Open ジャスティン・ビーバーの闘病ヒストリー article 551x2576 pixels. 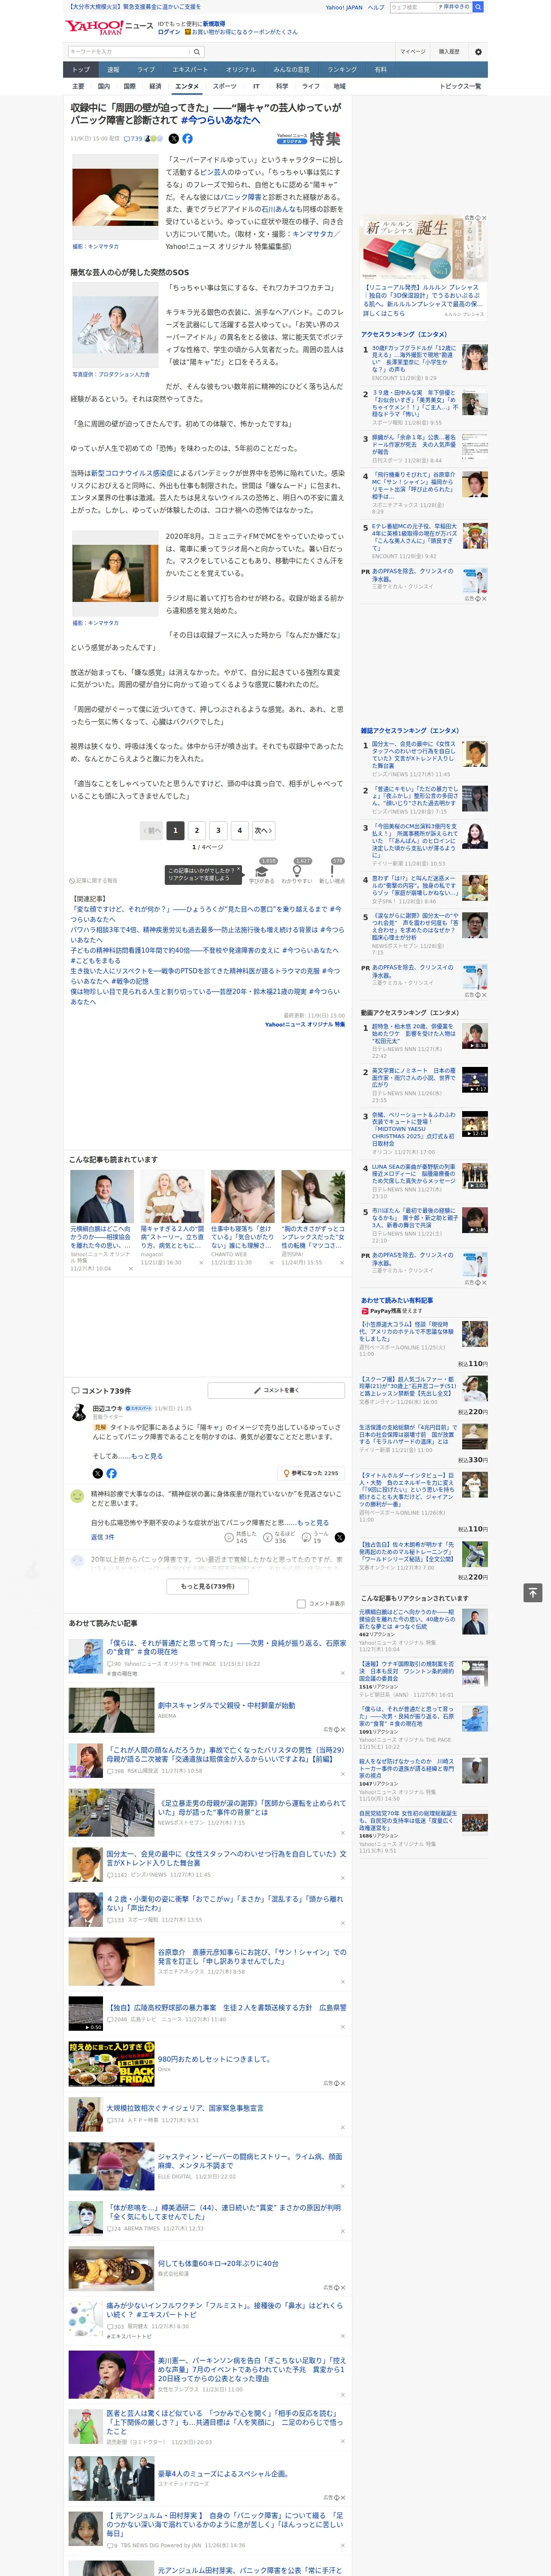click(250, 2160)
